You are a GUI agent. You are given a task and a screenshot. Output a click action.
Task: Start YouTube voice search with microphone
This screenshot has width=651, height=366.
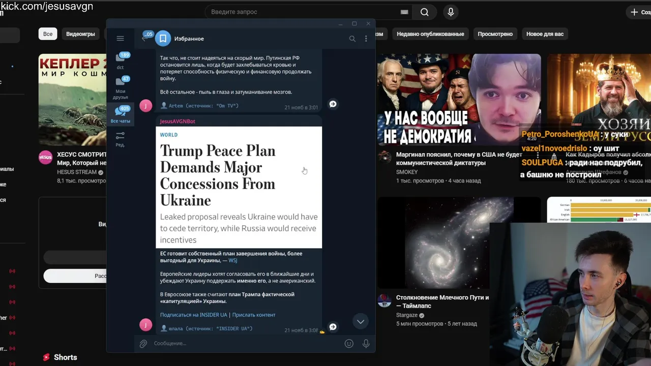451,12
